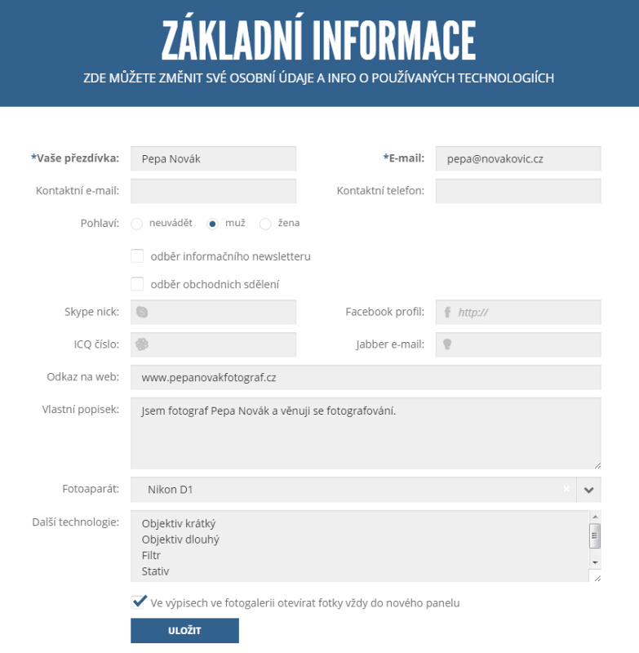Open the Fotoaparát dropdown arrow
The image size is (639, 653).
(588, 490)
